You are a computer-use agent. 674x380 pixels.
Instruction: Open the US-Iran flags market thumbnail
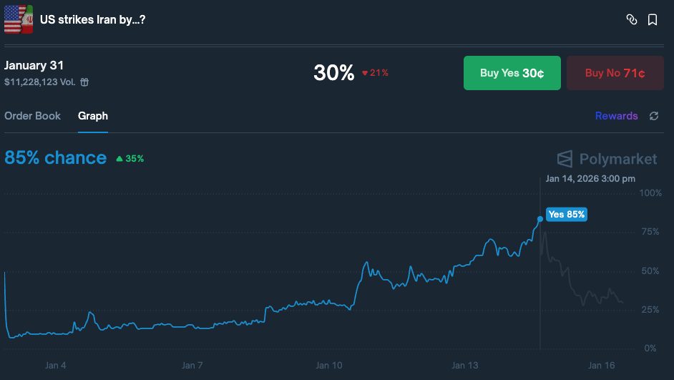click(x=19, y=19)
